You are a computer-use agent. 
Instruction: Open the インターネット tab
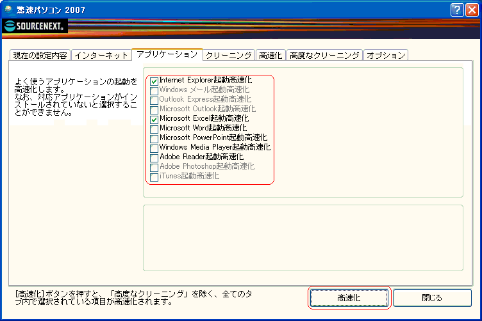(x=101, y=55)
